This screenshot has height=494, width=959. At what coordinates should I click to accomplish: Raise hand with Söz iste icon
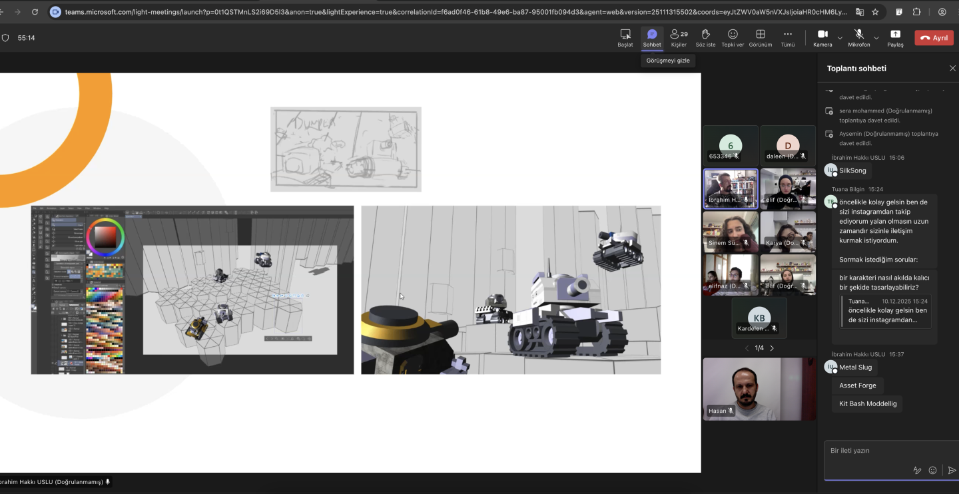click(x=705, y=37)
